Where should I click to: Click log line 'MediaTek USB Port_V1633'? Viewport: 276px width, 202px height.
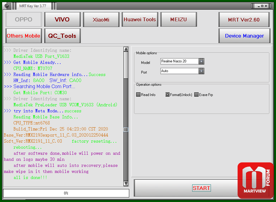click(x=41, y=56)
